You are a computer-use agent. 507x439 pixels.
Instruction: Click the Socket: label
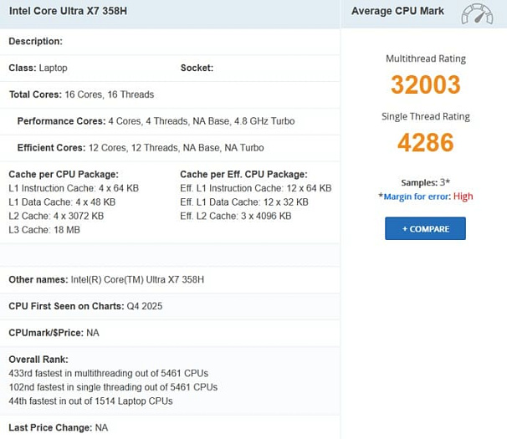click(x=197, y=68)
